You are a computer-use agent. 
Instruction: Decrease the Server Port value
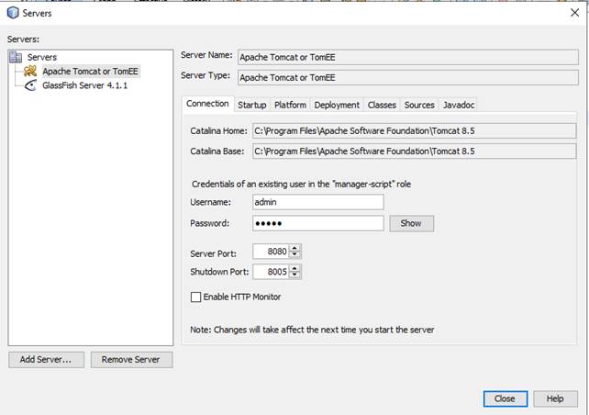point(294,254)
